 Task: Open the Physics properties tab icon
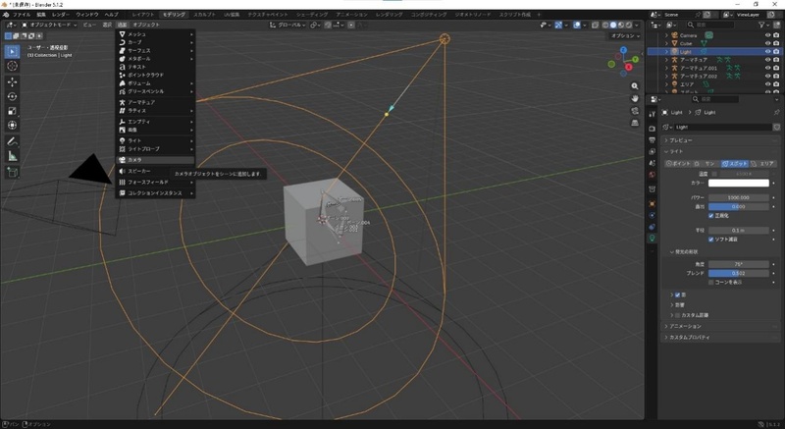pos(652,215)
